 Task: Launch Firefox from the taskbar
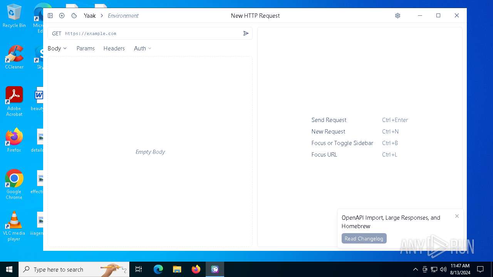pyautogui.click(x=196, y=269)
